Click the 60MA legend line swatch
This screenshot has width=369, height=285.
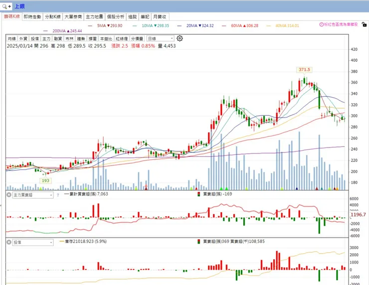(224, 25)
